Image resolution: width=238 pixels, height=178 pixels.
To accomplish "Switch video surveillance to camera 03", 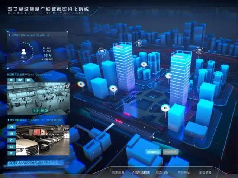I will click(x=29, y=80).
